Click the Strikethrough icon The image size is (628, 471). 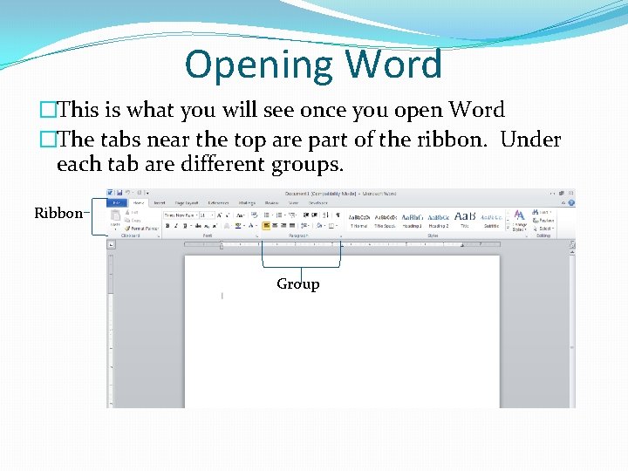(x=198, y=226)
